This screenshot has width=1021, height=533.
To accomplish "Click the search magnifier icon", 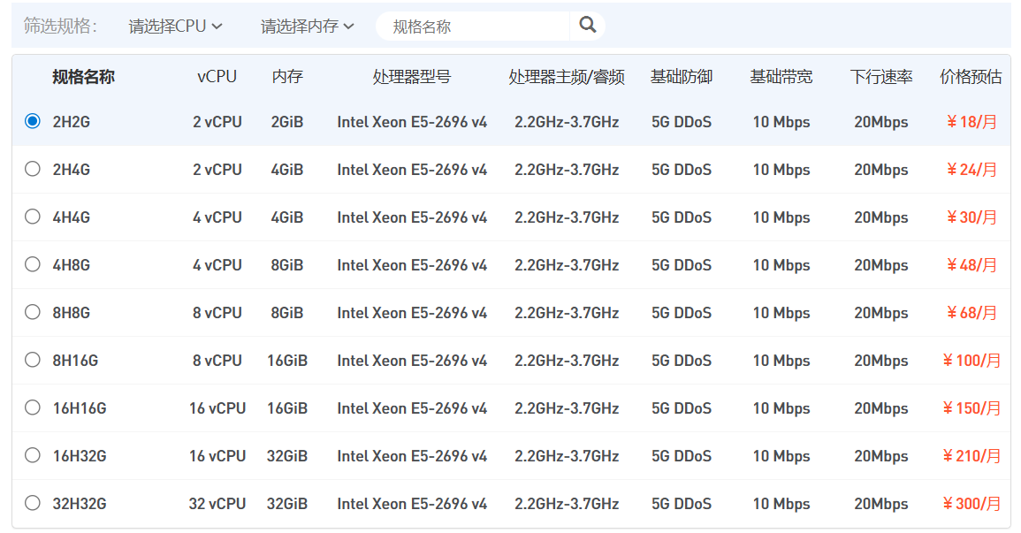I will [x=588, y=26].
